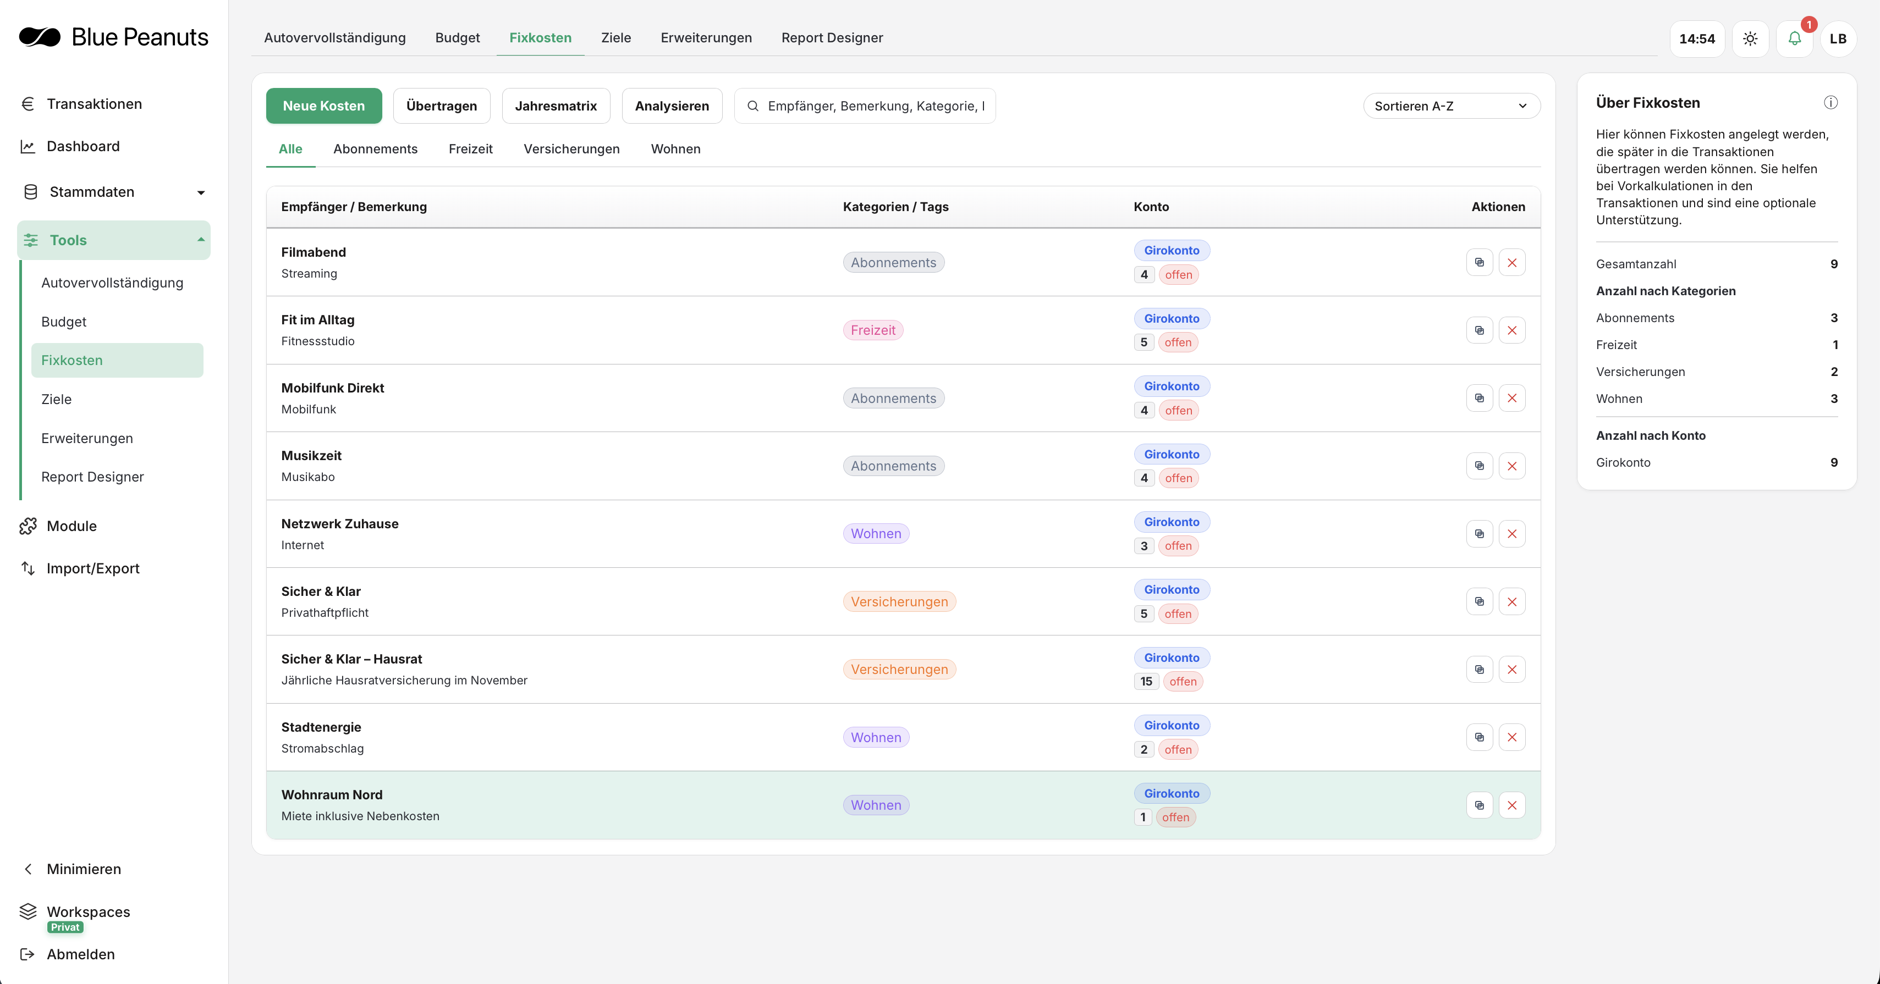Duplicate the Filmabend fixed cost
The image size is (1880, 984).
point(1480,263)
